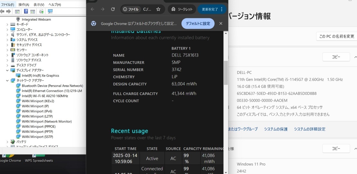Click the シークレット incognito indicator
Image resolution: width=357 pixels, height=174 pixels.
182,9
